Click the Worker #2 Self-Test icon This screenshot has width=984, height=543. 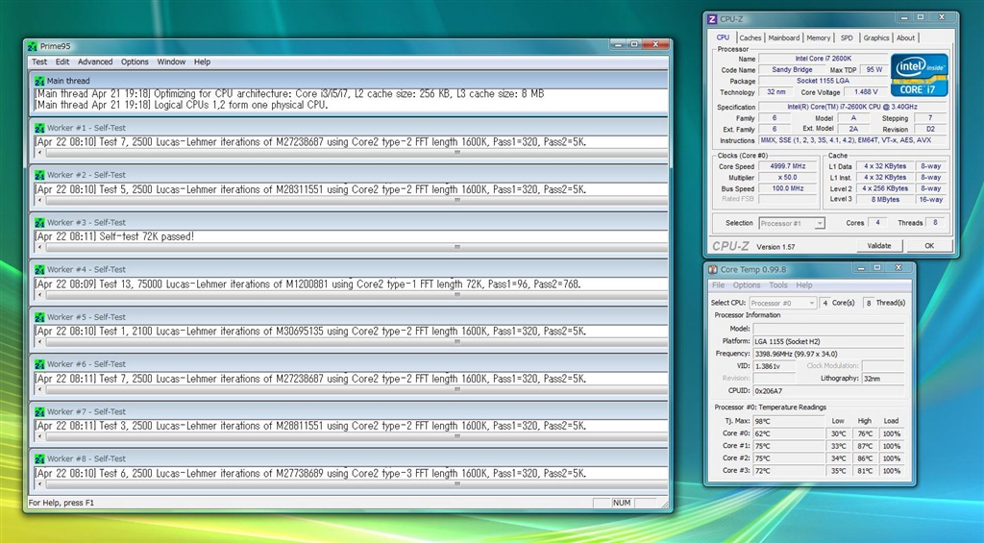(x=39, y=175)
